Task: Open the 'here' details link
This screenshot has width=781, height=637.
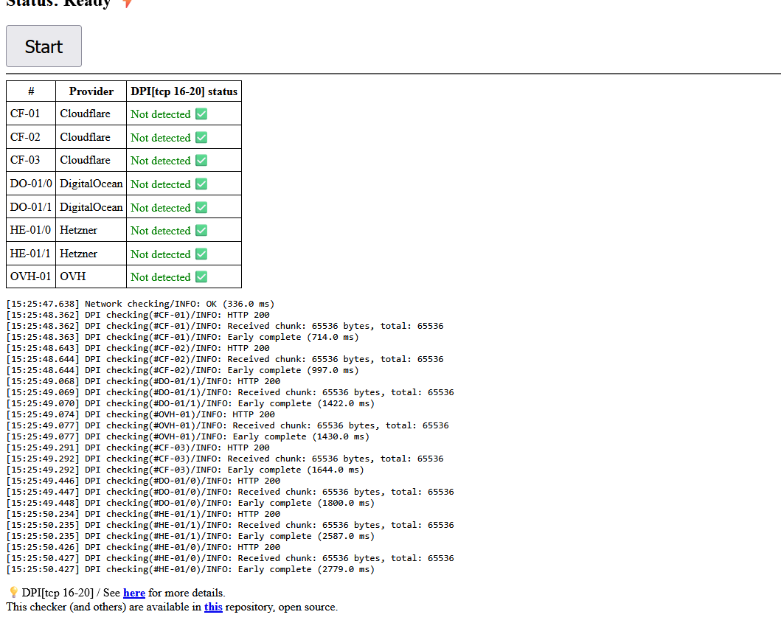Action: pos(134,593)
